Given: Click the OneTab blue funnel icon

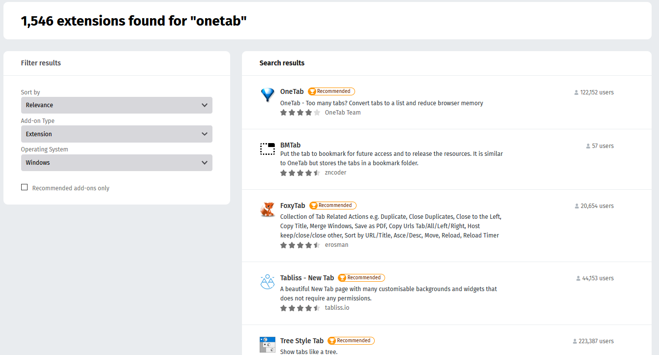Looking at the screenshot, I should tap(268, 95).
